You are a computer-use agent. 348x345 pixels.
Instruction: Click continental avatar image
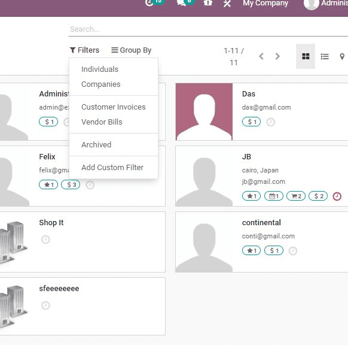(x=204, y=242)
